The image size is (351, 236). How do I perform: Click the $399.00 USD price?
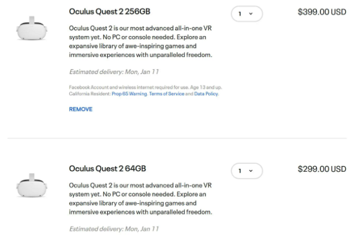[x=322, y=12]
